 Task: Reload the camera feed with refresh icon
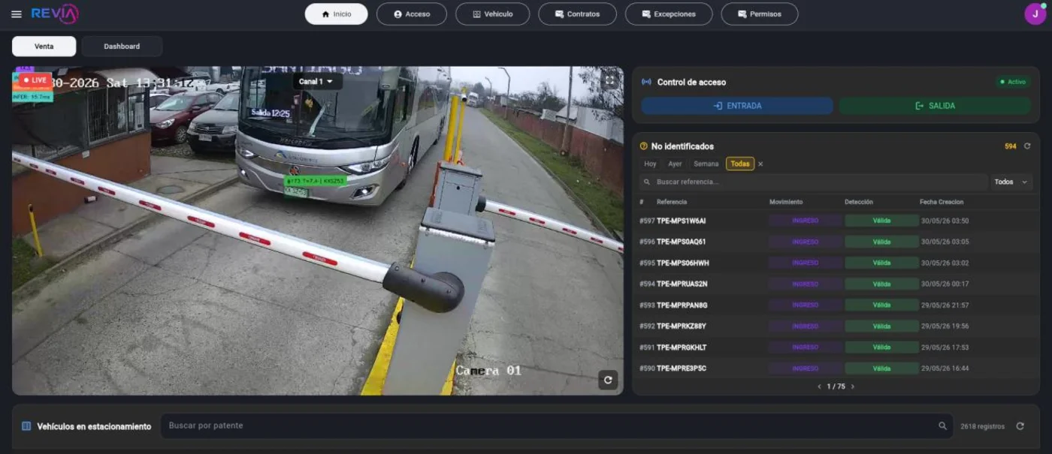coord(608,380)
